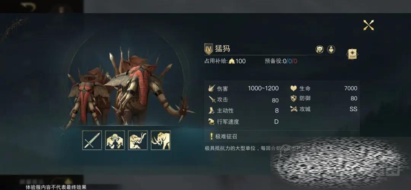Select the sword skill icon
The height and width of the screenshot is (190, 411).
pyautogui.click(x=92, y=140)
